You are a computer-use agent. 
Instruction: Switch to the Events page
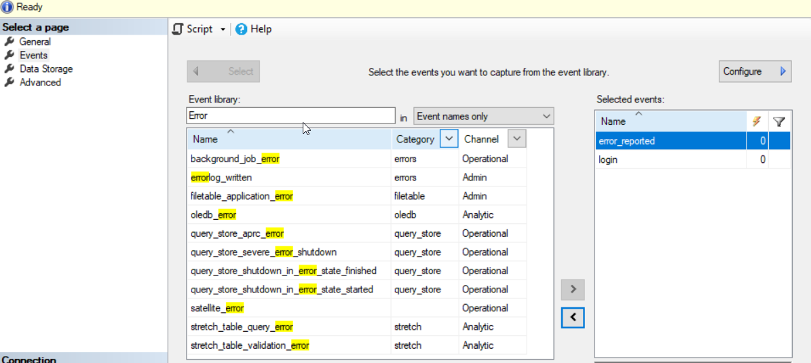tap(33, 55)
